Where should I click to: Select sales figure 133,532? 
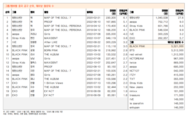tap(111, 54)
